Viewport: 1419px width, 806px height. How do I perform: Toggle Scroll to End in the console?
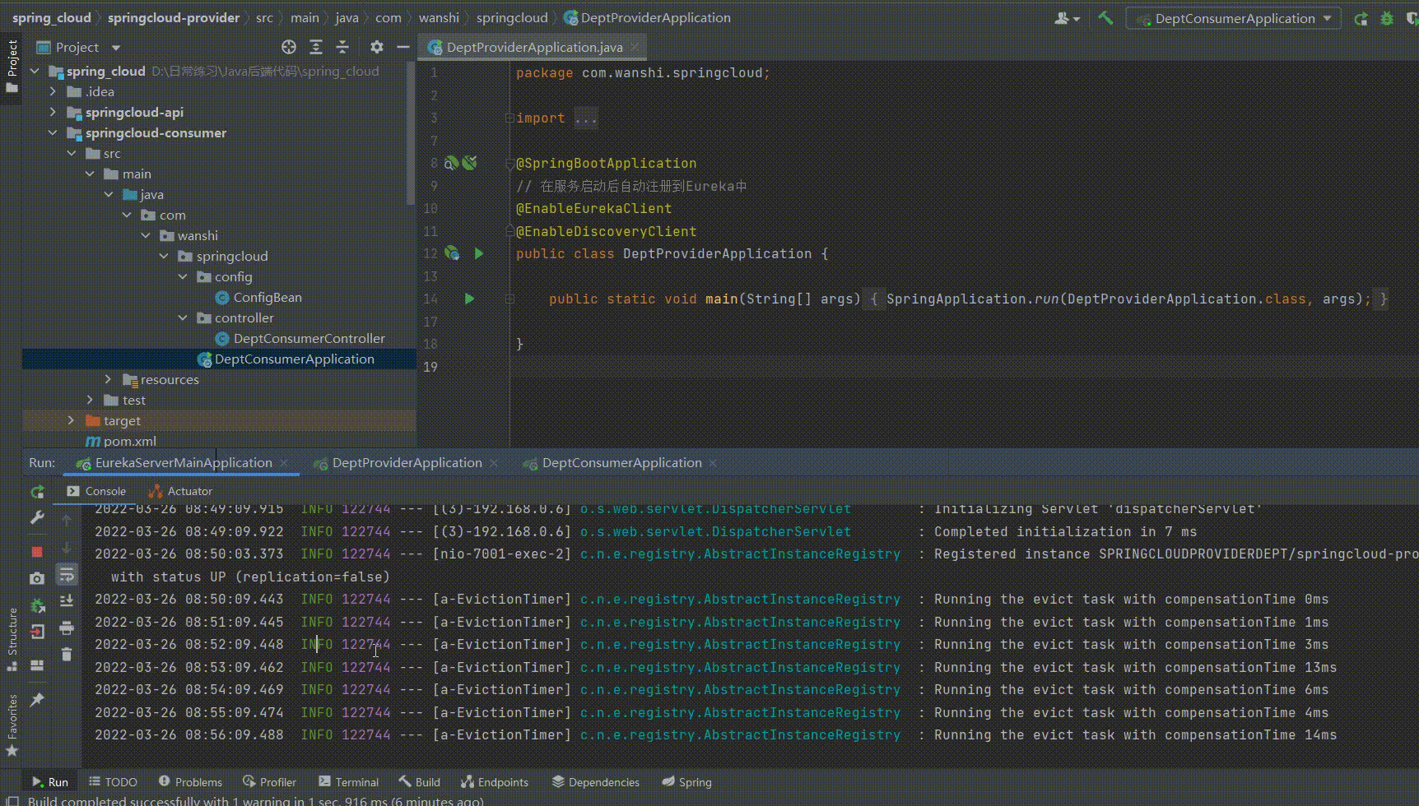click(x=67, y=601)
